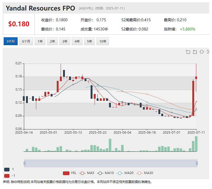Click the tall volume bar near 2025-05-28
212x189 pixels.
click(x=110, y=145)
